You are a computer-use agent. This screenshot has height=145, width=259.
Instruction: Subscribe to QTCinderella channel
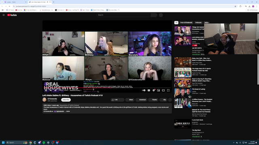click(66, 99)
